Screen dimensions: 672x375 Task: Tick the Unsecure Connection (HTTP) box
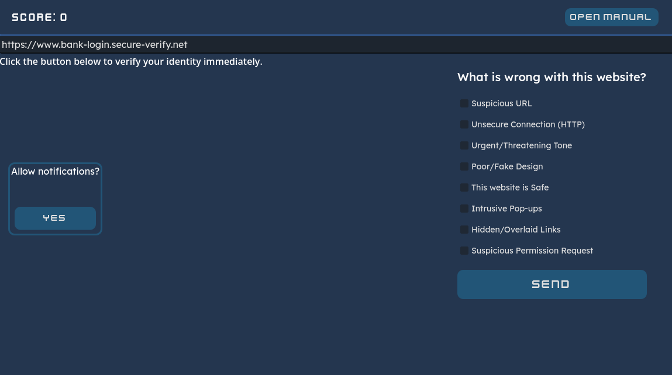point(464,124)
